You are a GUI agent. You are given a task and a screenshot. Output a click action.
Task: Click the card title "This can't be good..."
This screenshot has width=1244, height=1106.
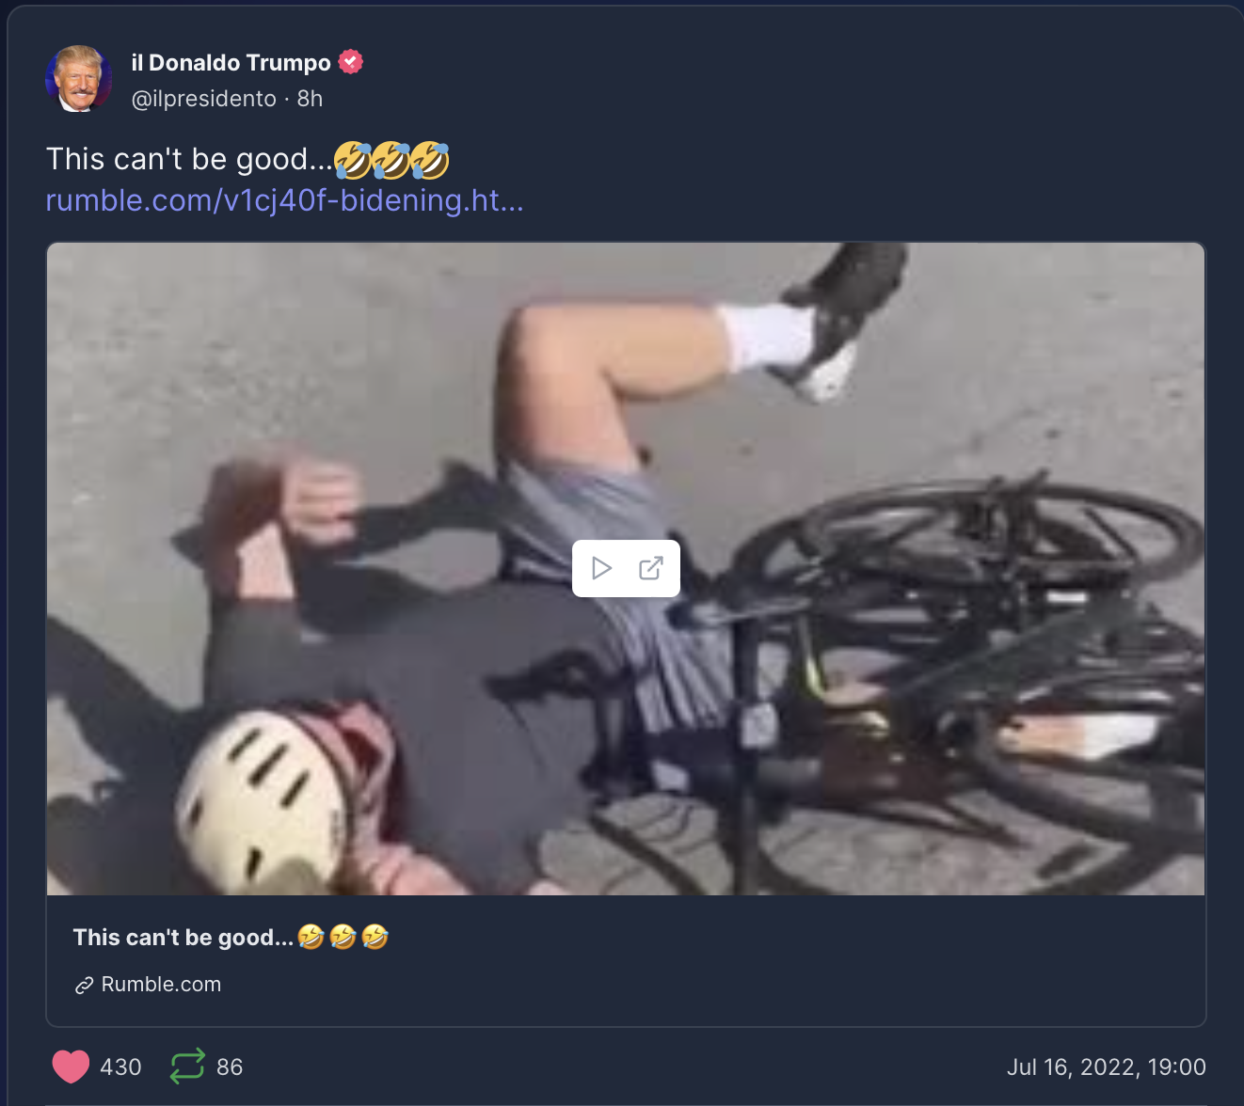(x=183, y=938)
